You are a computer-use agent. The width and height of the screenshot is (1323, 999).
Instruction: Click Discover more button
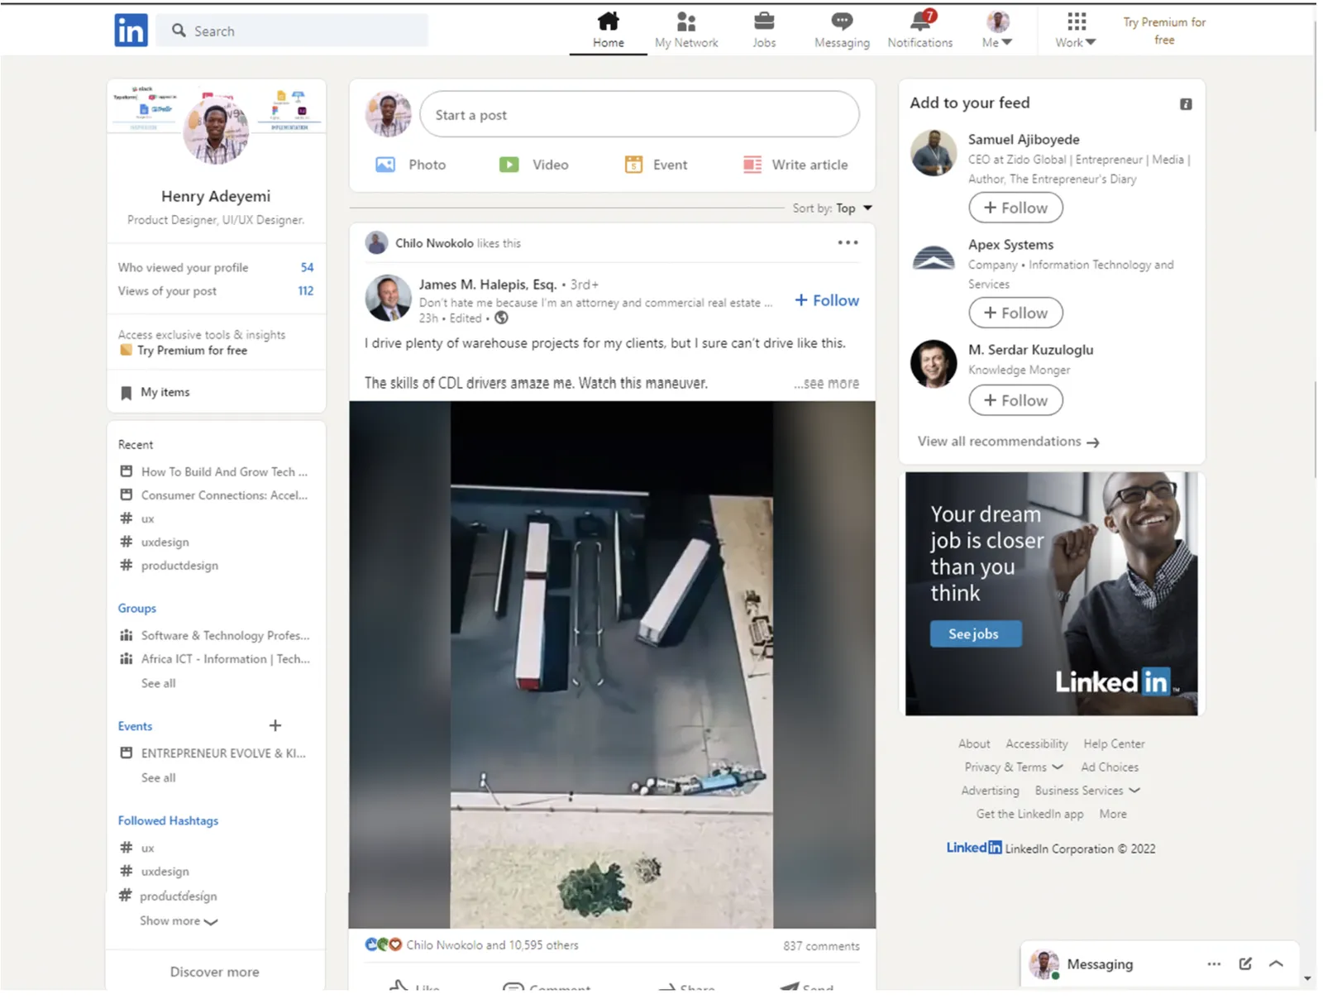[x=215, y=972]
